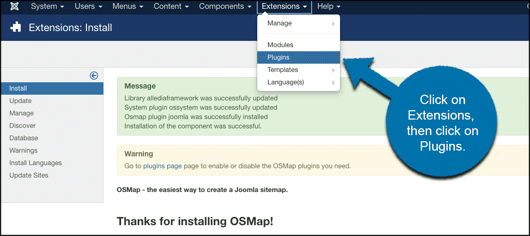Follow the plugins page link
The width and height of the screenshot is (530, 236).
[163, 166]
